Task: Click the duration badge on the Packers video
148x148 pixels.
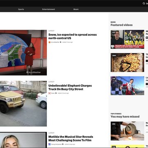Action: [x=113, y=32]
